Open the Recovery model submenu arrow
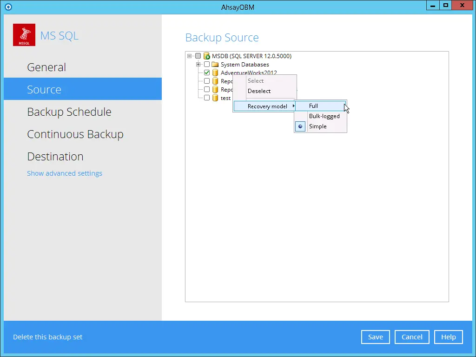This screenshot has height=357, width=476. tap(293, 106)
